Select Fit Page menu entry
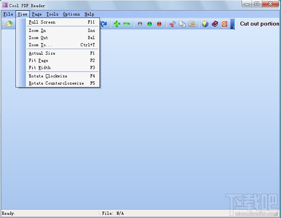Image resolution: width=281 pixels, height=218 pixels. tap(63, 60)
